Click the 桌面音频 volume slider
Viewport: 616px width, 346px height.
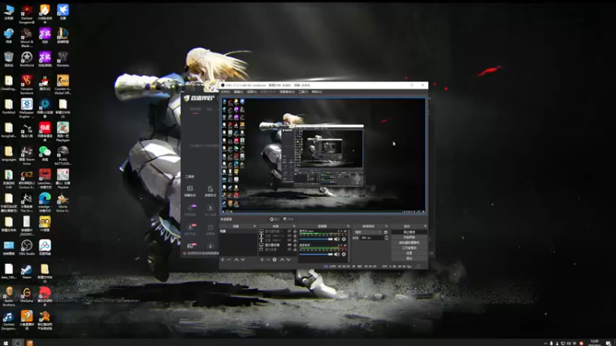click(316, 255)
